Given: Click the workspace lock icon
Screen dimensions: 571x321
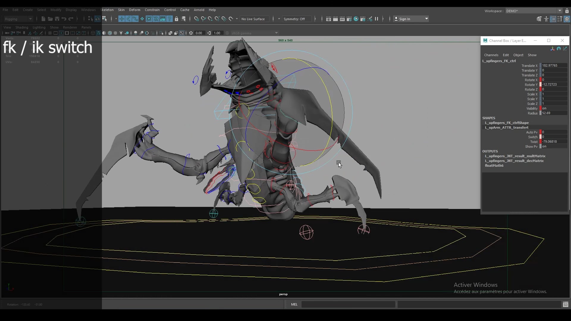Looking at the screenshot, I should click(567, 11).
